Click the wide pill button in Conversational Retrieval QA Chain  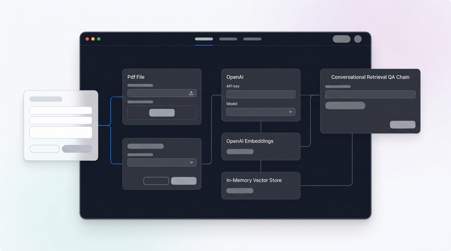pyautogui.click(x=345, y=105)
